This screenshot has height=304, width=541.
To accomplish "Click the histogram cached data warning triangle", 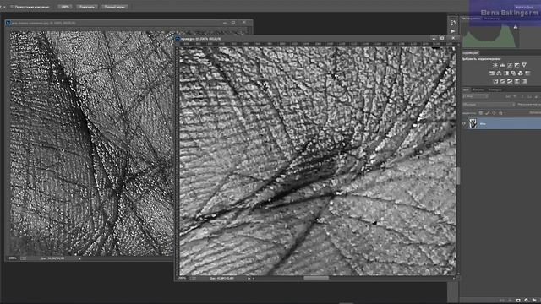I will [516, 27].
